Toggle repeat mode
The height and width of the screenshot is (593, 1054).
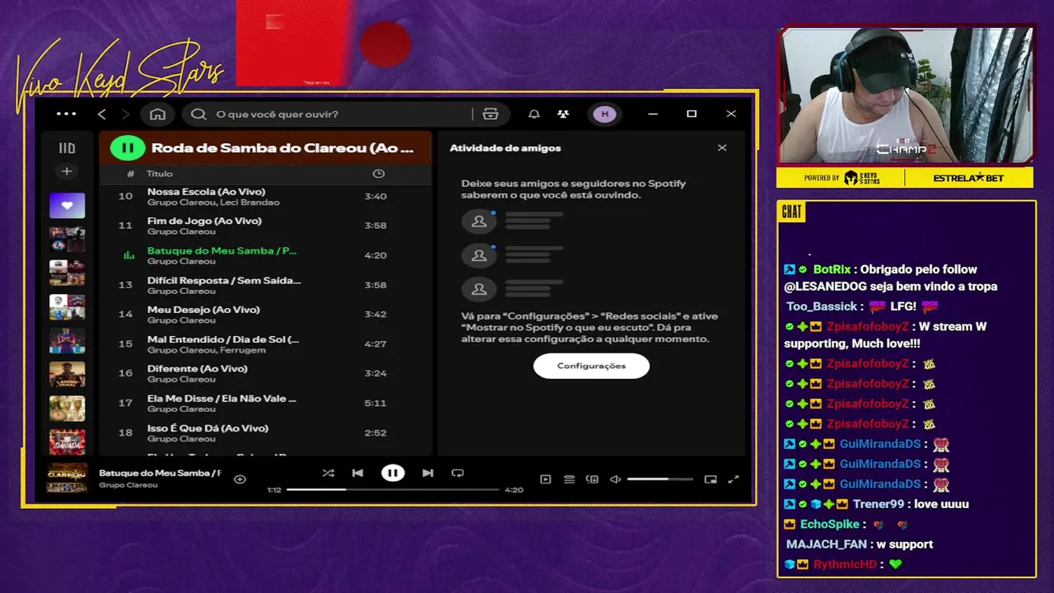point(458,473)
